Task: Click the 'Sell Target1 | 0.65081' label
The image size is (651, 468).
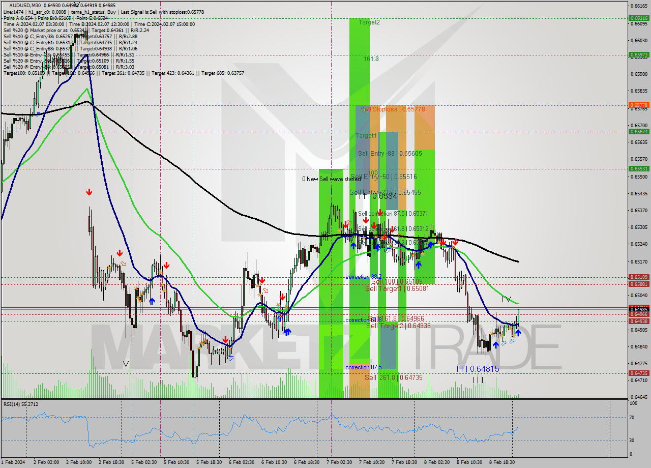Action: click(x=398, y=288)
